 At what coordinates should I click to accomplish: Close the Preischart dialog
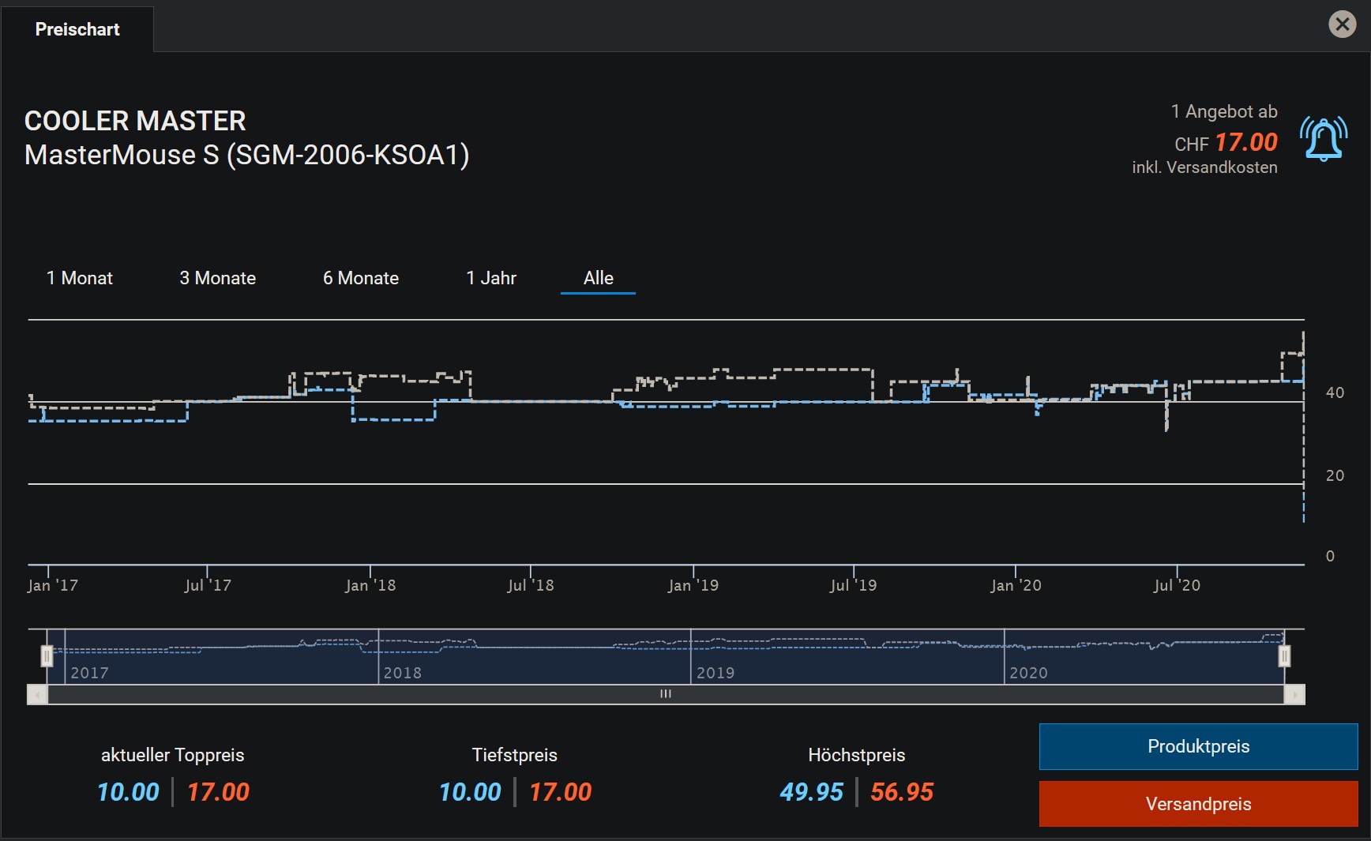1342,24
